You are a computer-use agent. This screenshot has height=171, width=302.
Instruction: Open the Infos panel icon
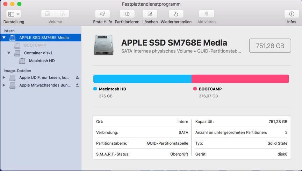click(292, 14)
